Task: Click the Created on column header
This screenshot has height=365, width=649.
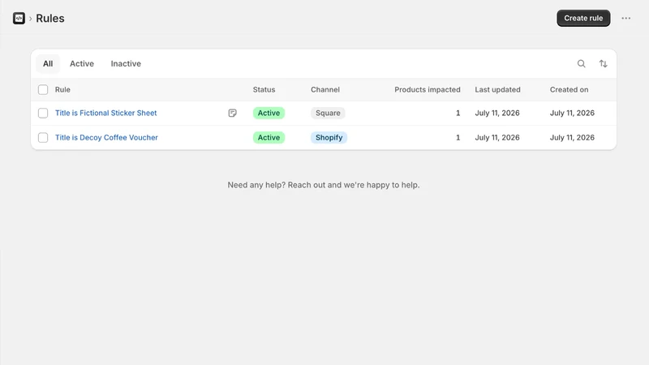Action: [569, 90]
